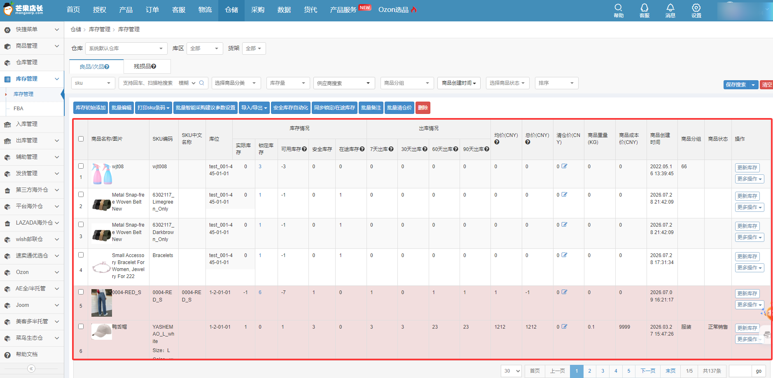Tick the select-all checkbox in table header

[x=81, y=139]
